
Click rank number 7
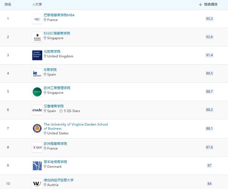8,128
